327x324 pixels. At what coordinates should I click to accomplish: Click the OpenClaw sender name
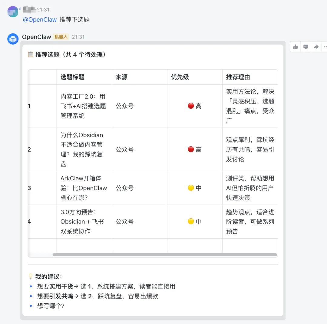tap(37, 37)
